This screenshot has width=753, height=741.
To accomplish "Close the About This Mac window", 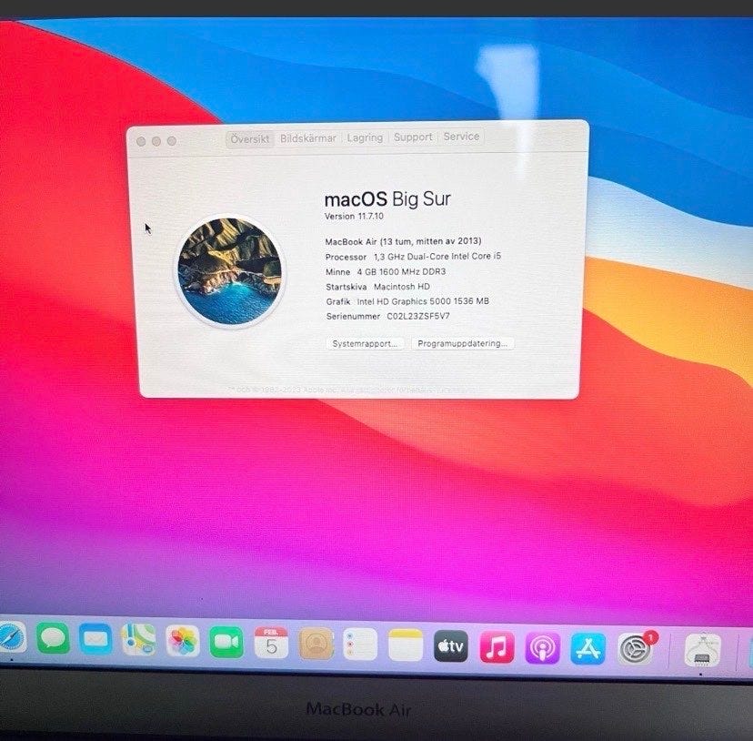I will pos(141,141).
